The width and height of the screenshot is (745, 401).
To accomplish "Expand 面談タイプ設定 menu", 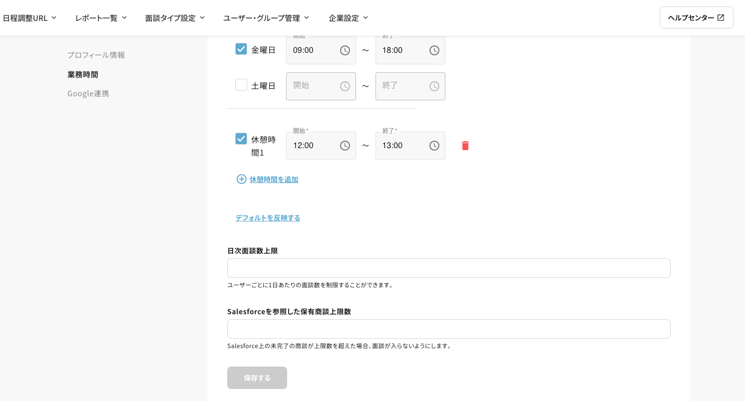I will pos(175,18).
